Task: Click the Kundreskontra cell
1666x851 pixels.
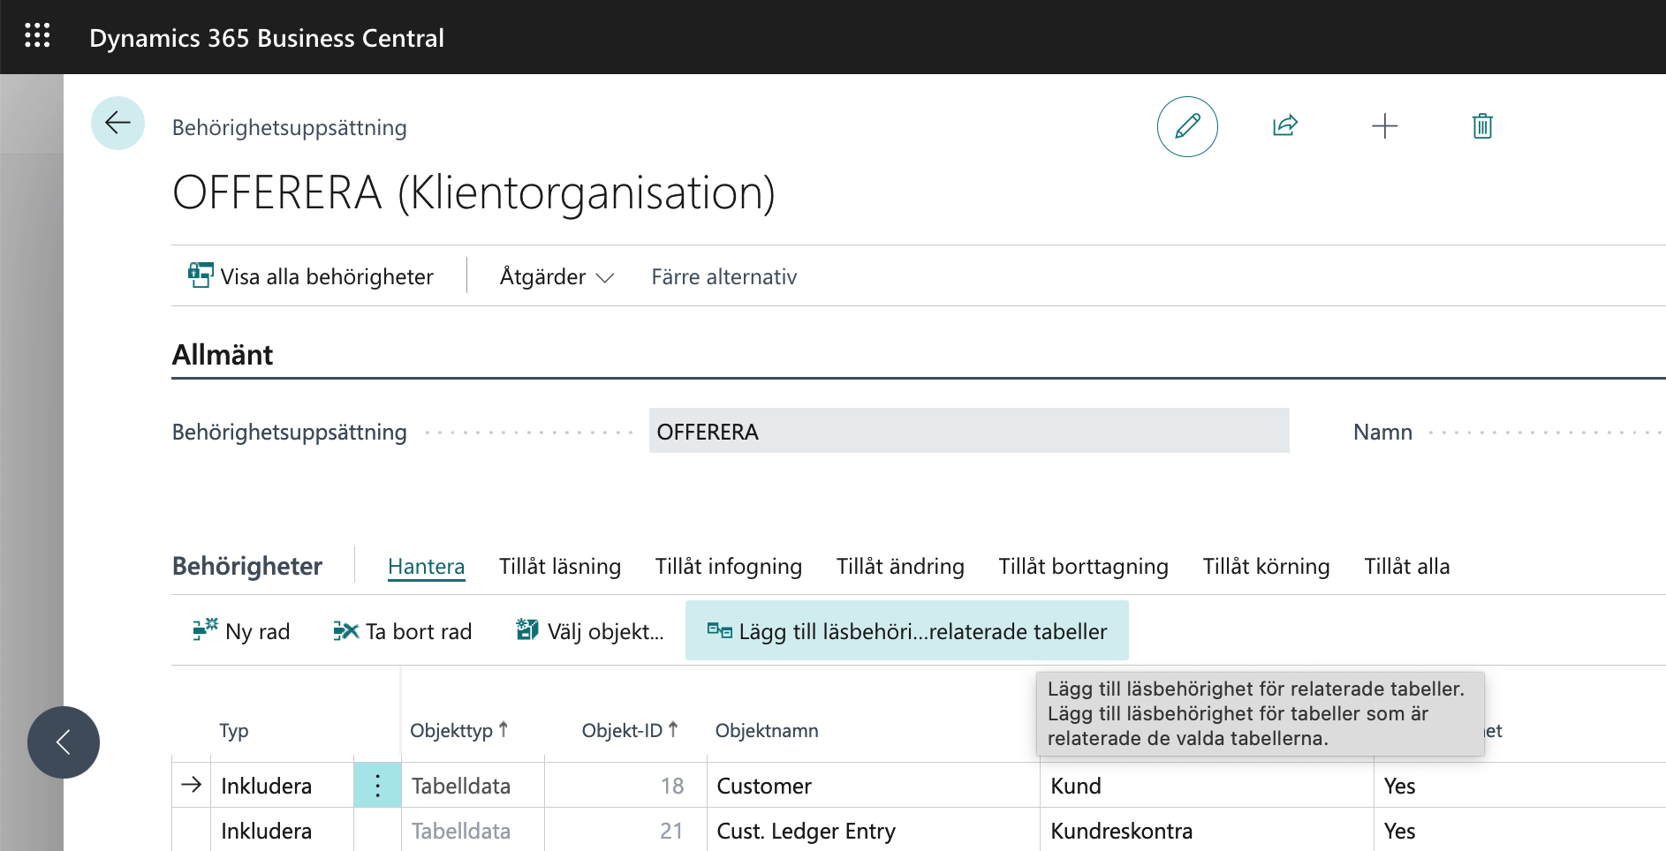Action: [1207, 830]
